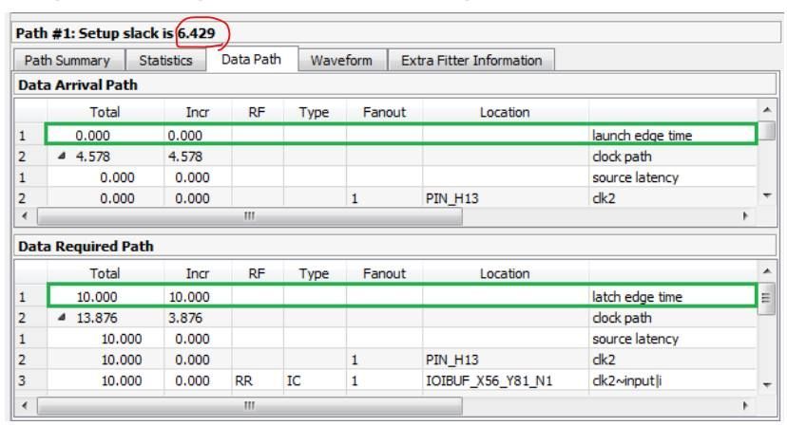This screenshot has height=426, width=787.
Task: Click clk2 name in Data Arrival Path
Action: pos(604,198)
